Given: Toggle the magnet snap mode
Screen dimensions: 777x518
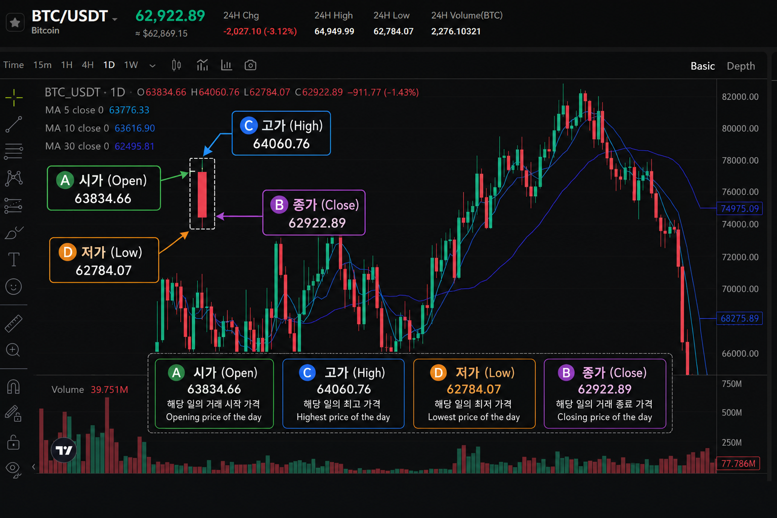Looking at the screenshot, I should [14, 387].
